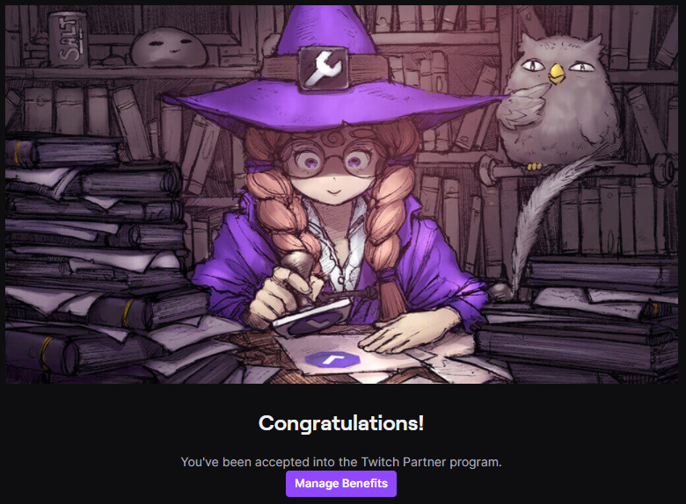This screenshot has width=686, height=504.
Task: Click the owl's yellow talons on the perch
Action: coord(534,166)
